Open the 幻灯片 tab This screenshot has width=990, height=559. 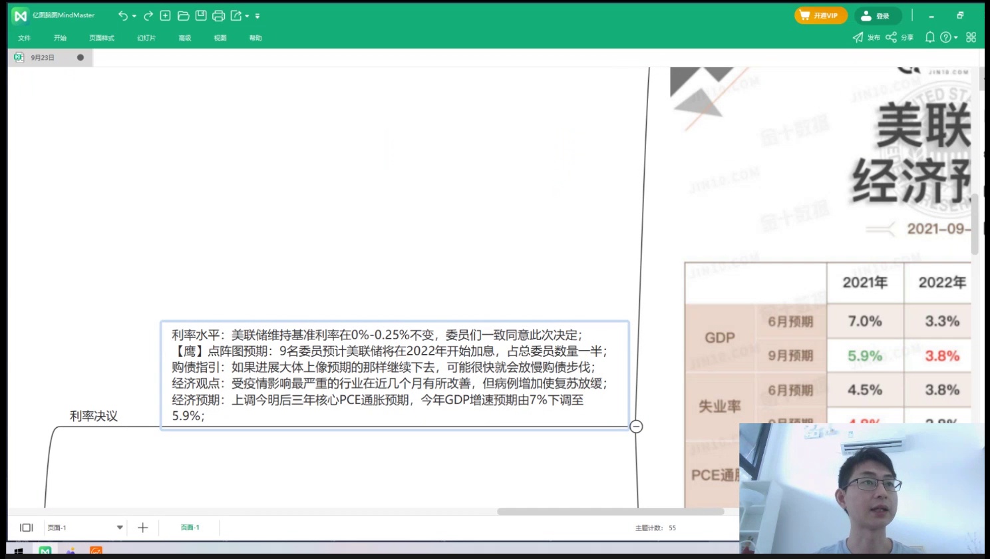pos(146,38)
